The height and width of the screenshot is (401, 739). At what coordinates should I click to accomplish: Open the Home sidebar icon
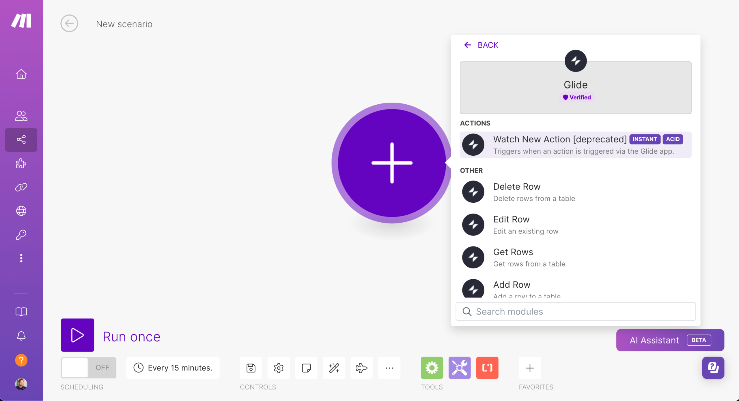pyautogui.click(x=21, y=74)
